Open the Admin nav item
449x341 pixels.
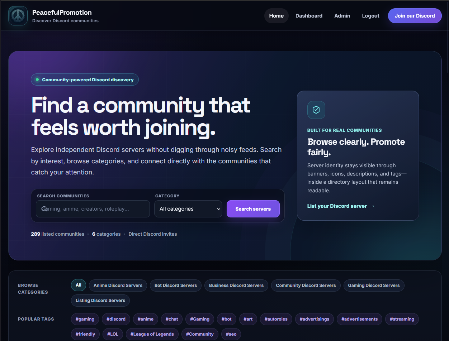pyautogui.click(x=342, y=16)
